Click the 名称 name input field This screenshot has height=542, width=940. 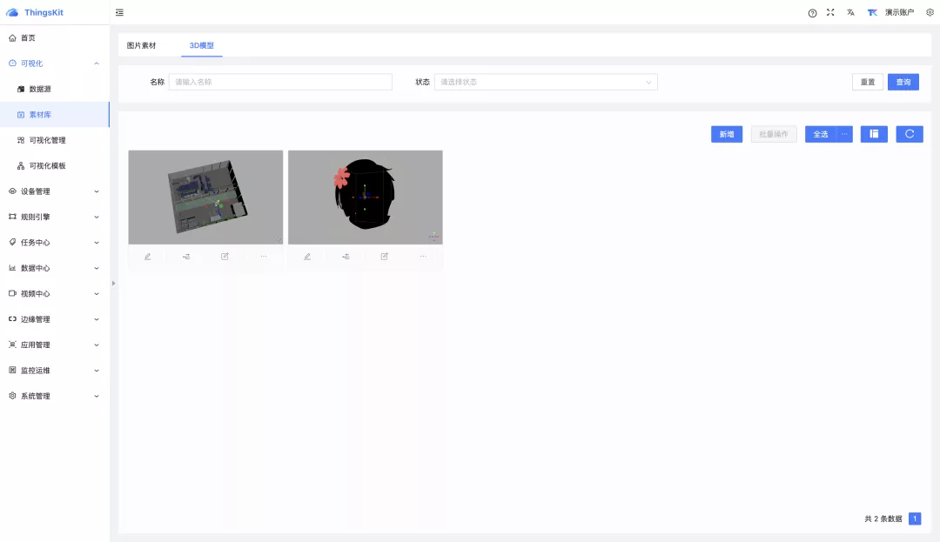pos(280,82)
